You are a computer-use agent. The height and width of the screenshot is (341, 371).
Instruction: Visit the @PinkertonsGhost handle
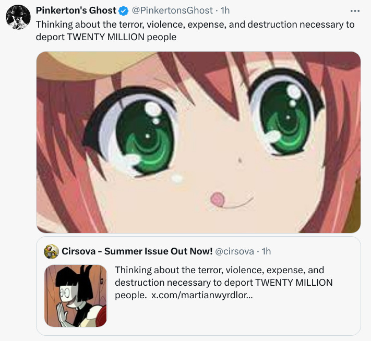tap(172, 10)
